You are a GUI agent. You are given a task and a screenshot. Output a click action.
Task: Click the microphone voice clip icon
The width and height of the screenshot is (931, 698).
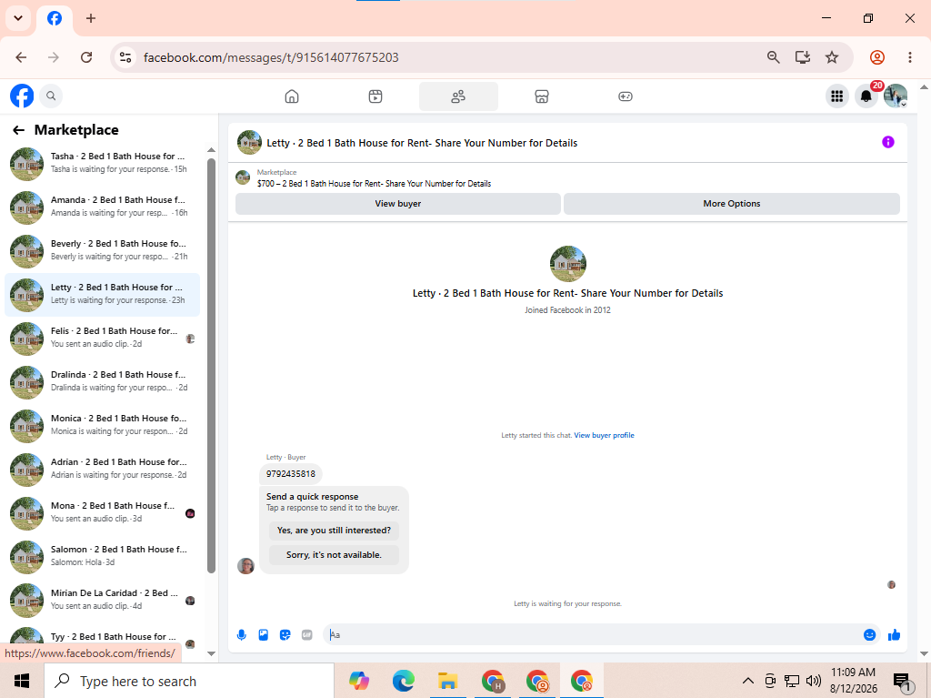242,635
